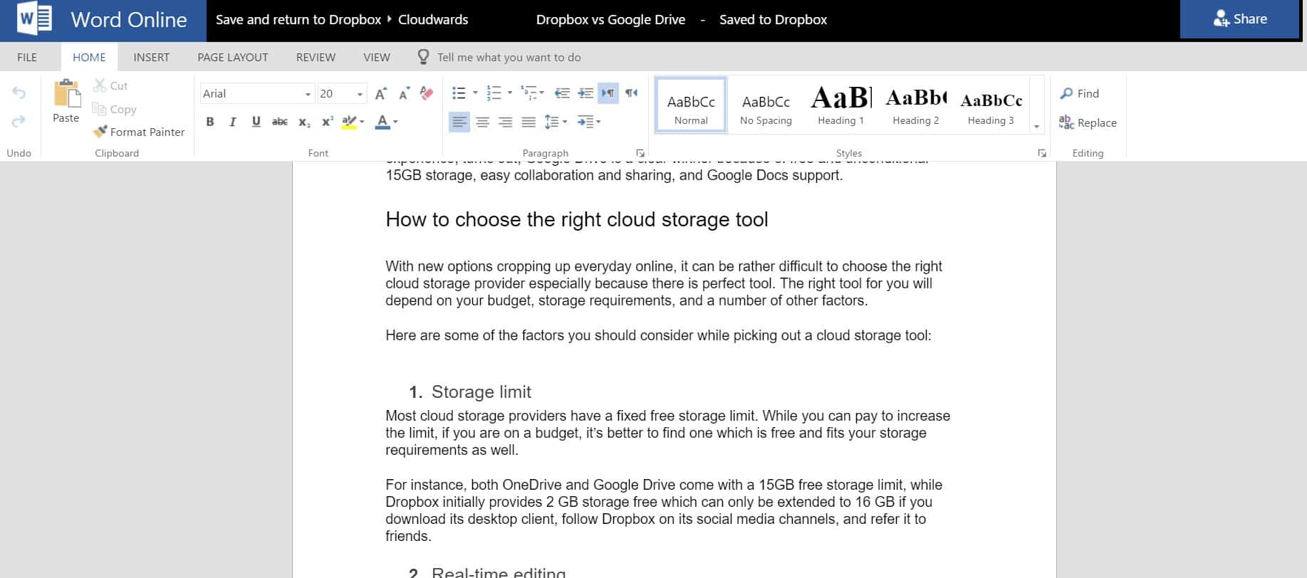
Task: Click the line spacing icon
Action: click(551, 122)
